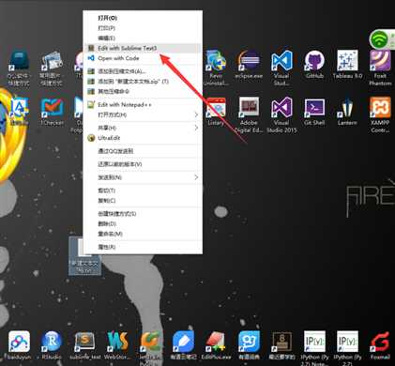The image size is (395, 366).
Task: Click 创建快捷方式(S) entry
Action: pyautogui.click(x=143, y=214)
